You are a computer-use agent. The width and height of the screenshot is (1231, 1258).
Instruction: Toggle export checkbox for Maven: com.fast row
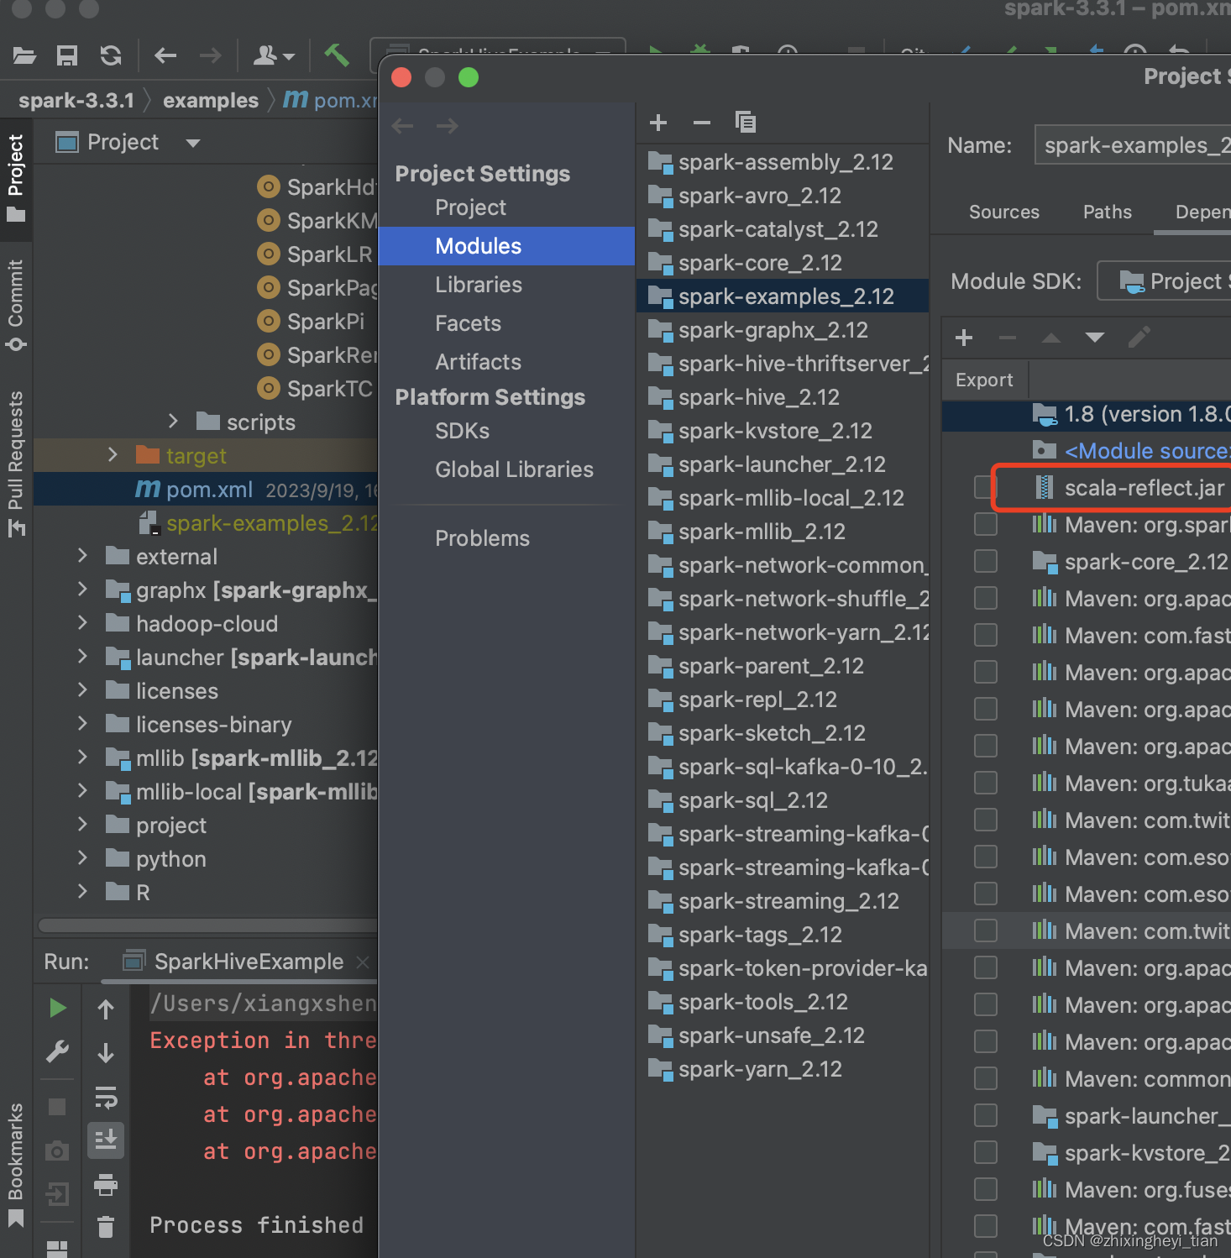986,636
